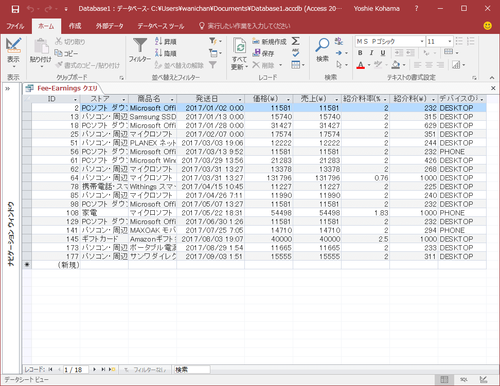Save the database with quick access icon

[15, 9]
